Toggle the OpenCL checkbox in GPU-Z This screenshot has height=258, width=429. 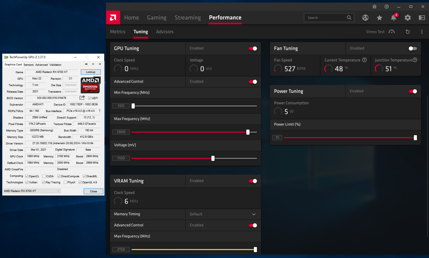27,176
